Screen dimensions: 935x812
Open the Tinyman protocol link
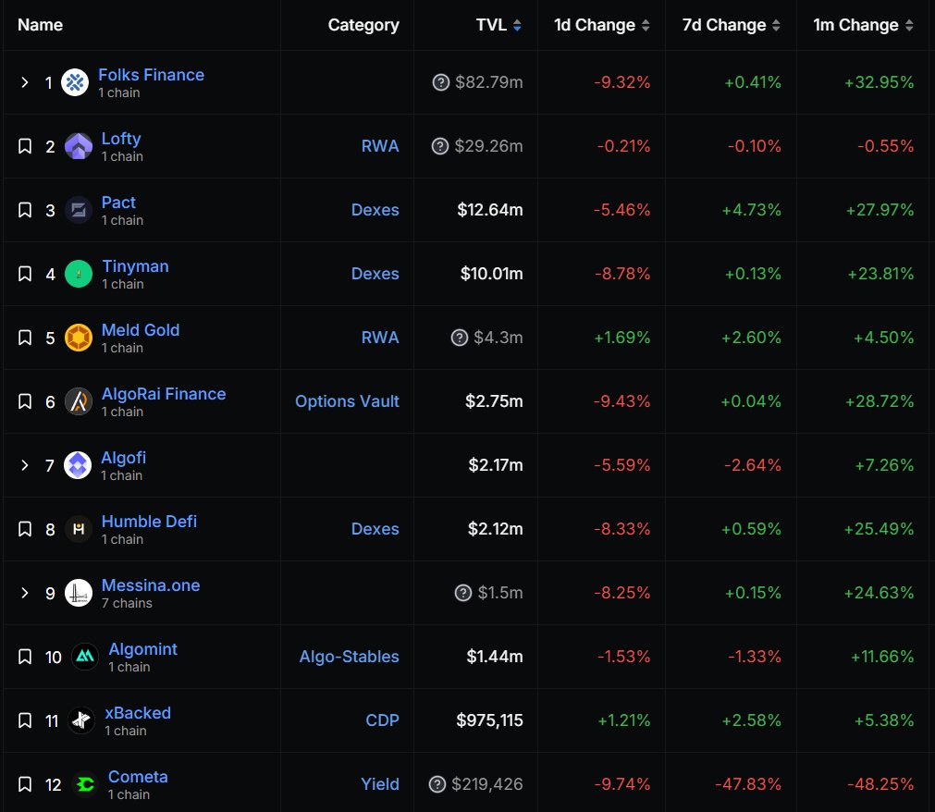[135, 266]
